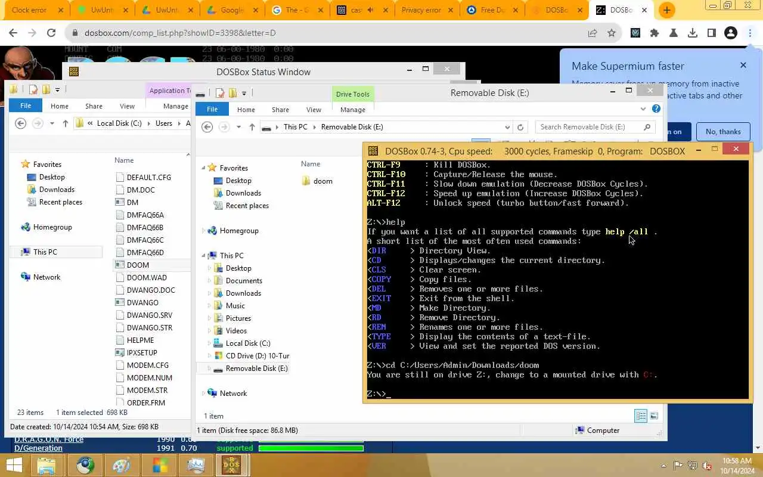Select Removable Disk (E:) in navigation tree
763x477 pixels.
[x=256, y=368]
